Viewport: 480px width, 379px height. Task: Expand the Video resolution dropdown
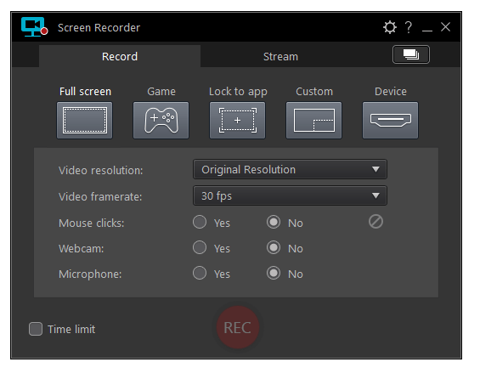pyautogui.click(x=290, y=169)
